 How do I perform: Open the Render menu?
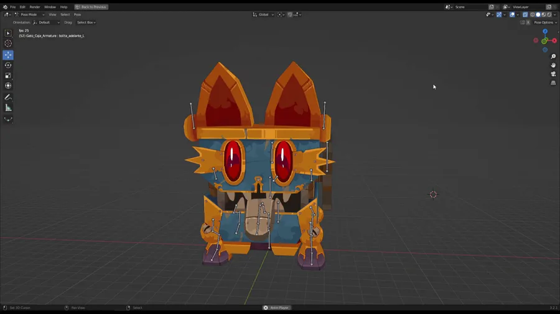click(x=35, y=7)
